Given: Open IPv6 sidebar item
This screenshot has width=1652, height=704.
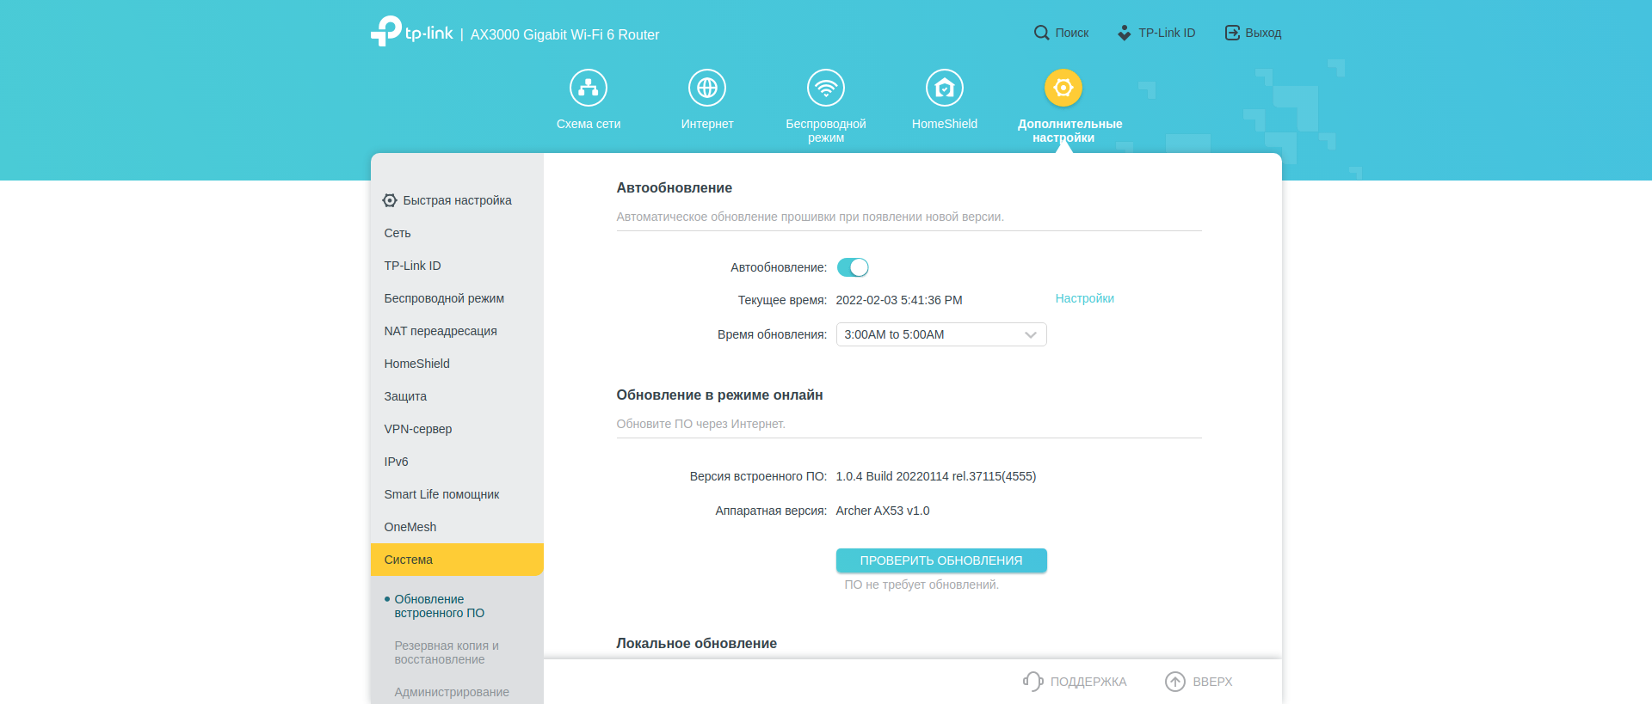Looking at the screenshot, I should click(x=457, y=462).
